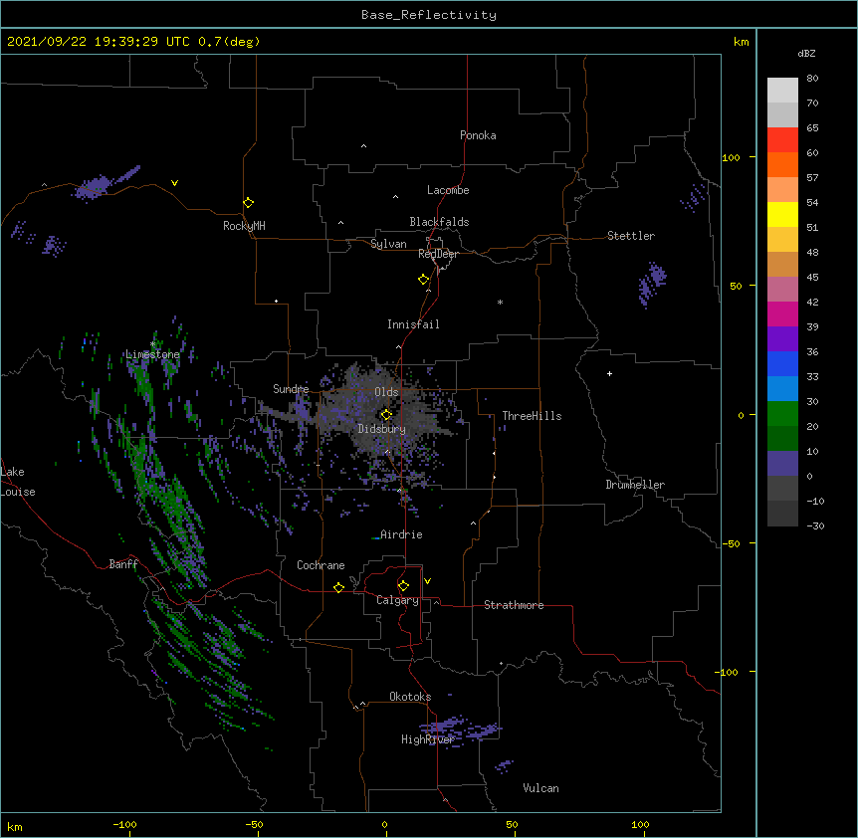Click the Base_Reflectivity title text
Screen dimensions: 858x838
(x=429, y=15)
